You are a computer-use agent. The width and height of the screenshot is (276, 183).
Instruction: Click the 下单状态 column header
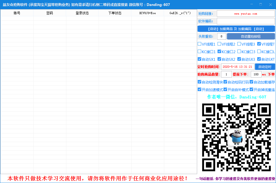tap(115, 13)
